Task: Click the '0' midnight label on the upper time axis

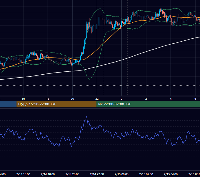Action: point(121,99)
